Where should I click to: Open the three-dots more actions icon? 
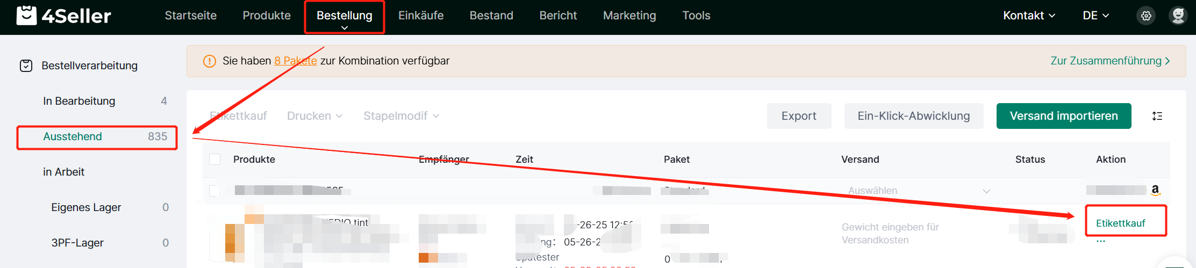coord(1101,241)
